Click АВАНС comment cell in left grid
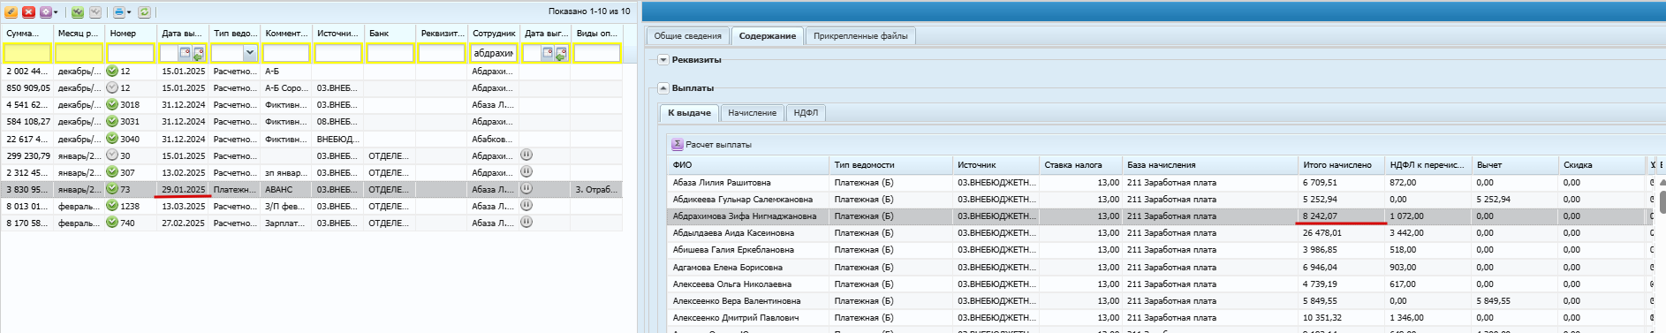This screenshot has height=333, width=1666. pos(287,189)
